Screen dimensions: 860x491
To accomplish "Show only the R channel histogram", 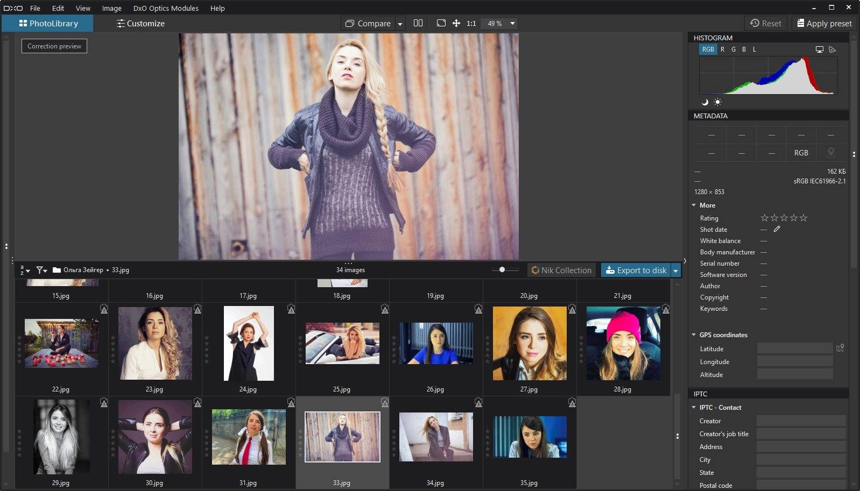I will coord(722,49).
